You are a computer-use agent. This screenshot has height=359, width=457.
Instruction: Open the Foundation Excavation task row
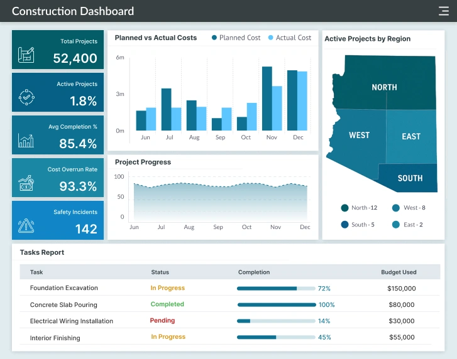(64, 288)
